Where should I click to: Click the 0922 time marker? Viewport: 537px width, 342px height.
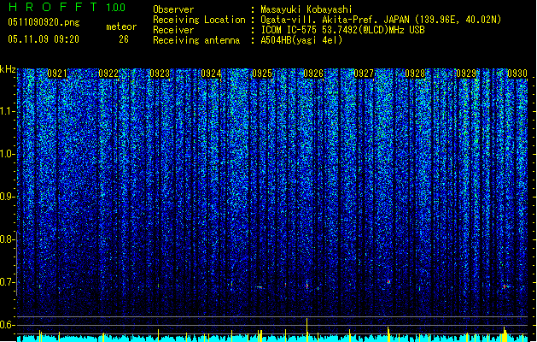pos(108,74)
